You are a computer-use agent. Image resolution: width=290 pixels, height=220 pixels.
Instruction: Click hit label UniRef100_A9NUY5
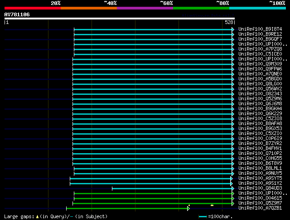coord(260,173)
